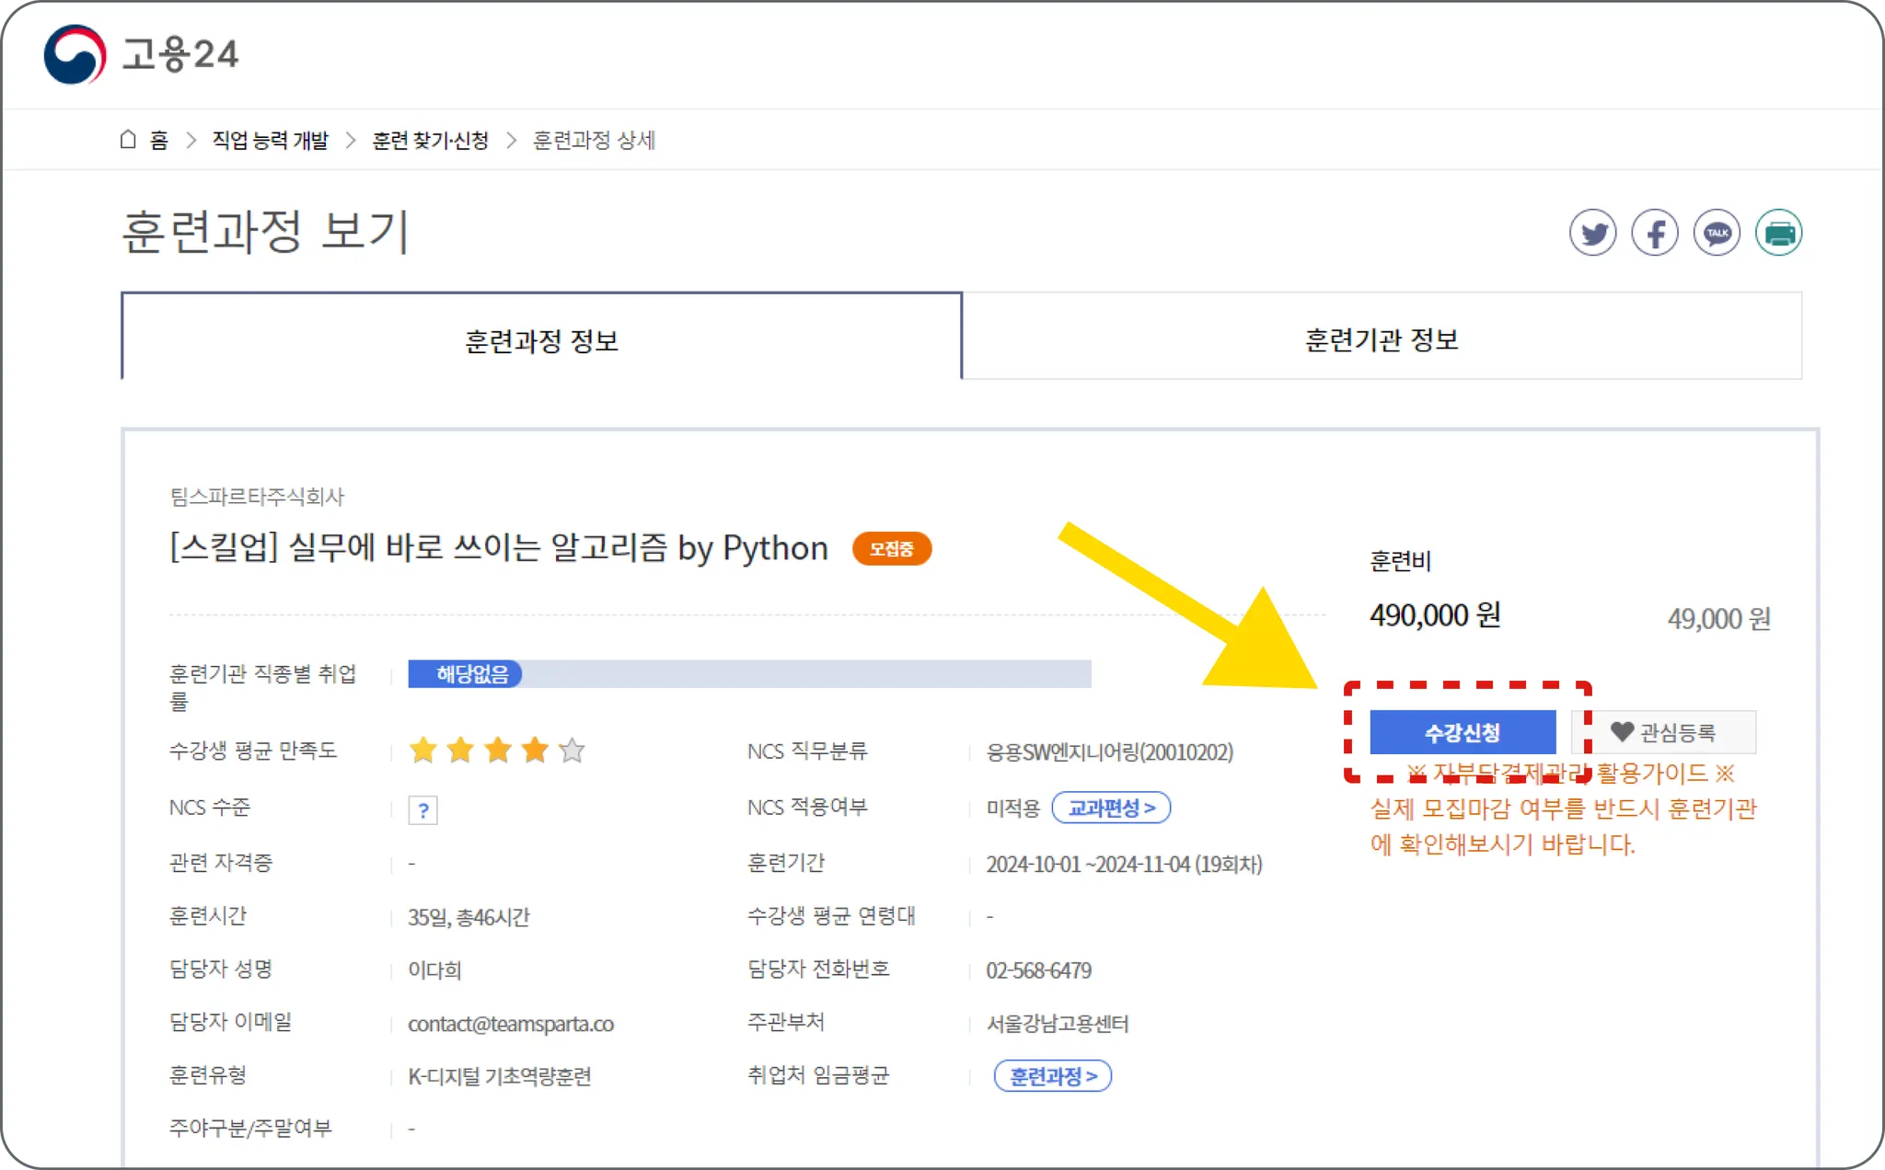This screenshot has height=1170, width=1885.
Task: Click the 홈 breadcrumb link
Action: pos(159,140)
